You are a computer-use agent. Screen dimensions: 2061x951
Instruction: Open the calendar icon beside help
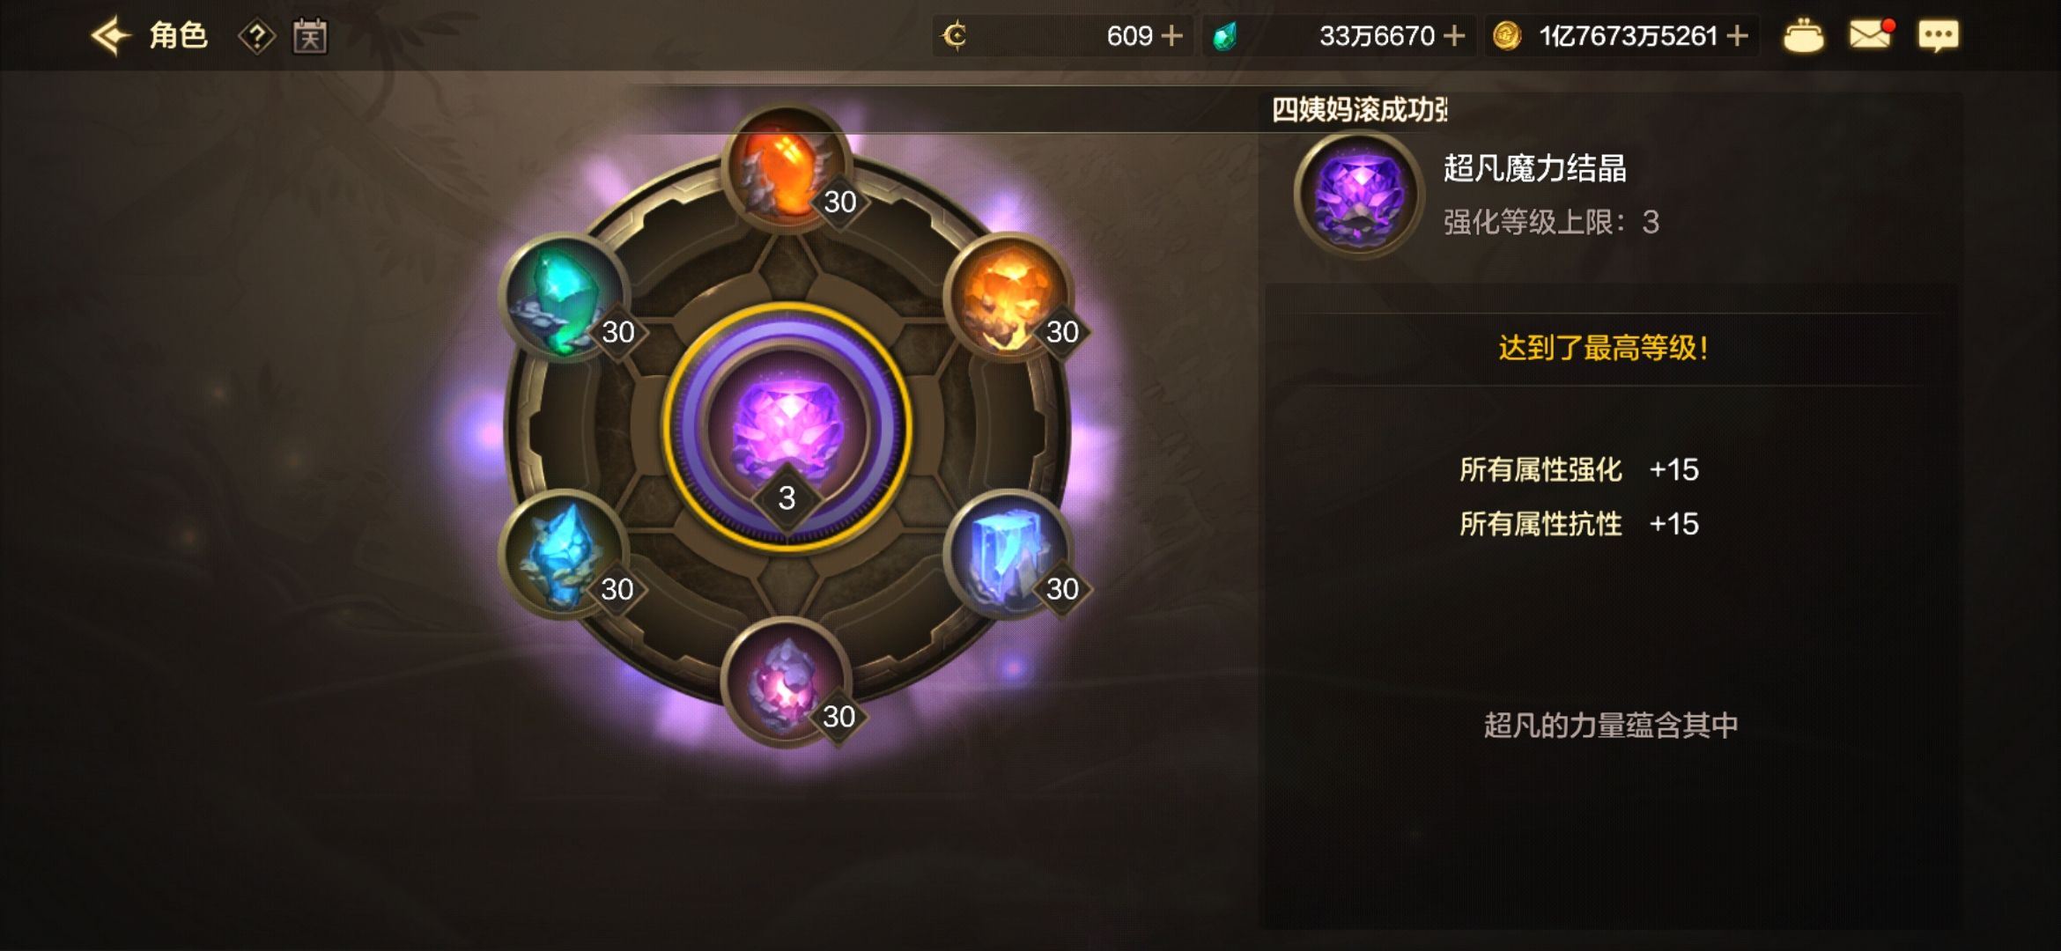pyautogui.click(x=310, y=36)
